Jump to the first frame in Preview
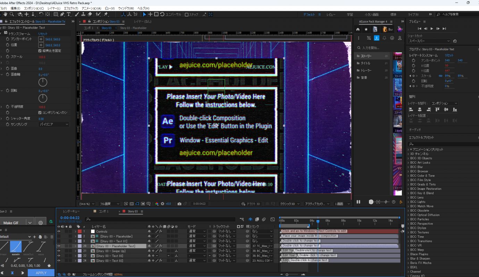 [420, 28]
